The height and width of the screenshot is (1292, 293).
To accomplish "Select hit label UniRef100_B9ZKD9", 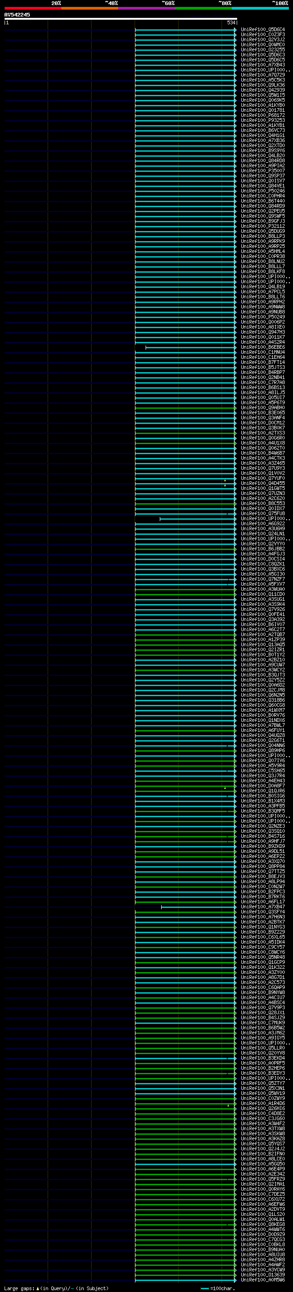I will click(262, 846).
